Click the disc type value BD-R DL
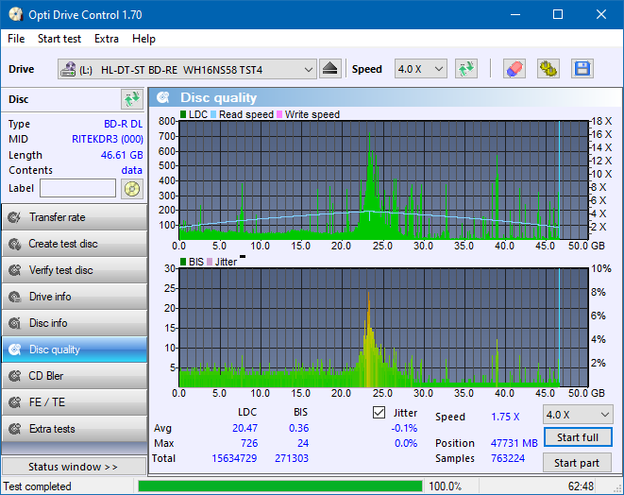Screen dimensions: 624x495 pos(123,124)
